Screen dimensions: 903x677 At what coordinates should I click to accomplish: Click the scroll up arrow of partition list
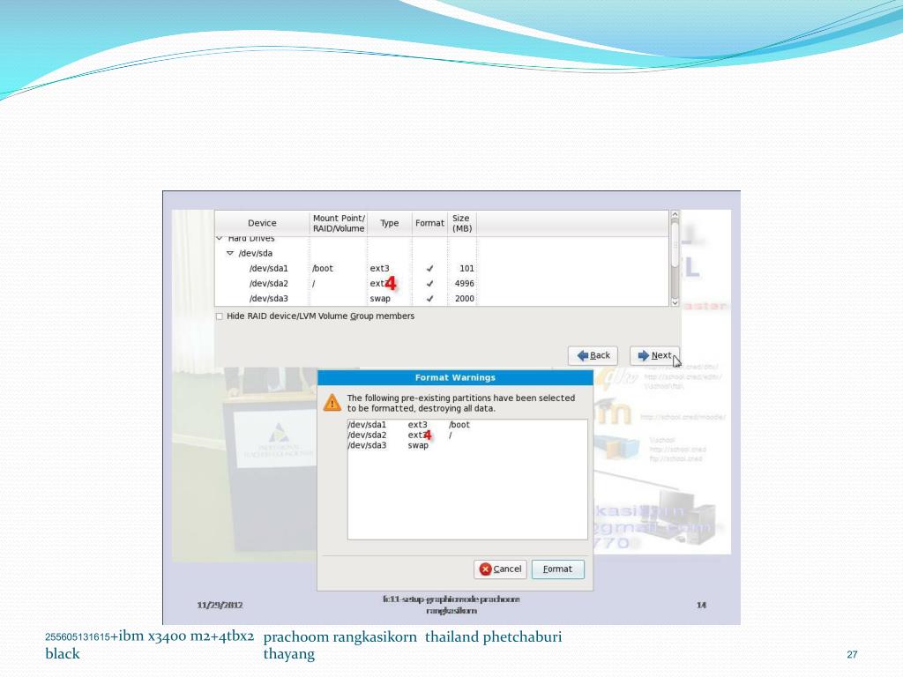pos(675,215)
